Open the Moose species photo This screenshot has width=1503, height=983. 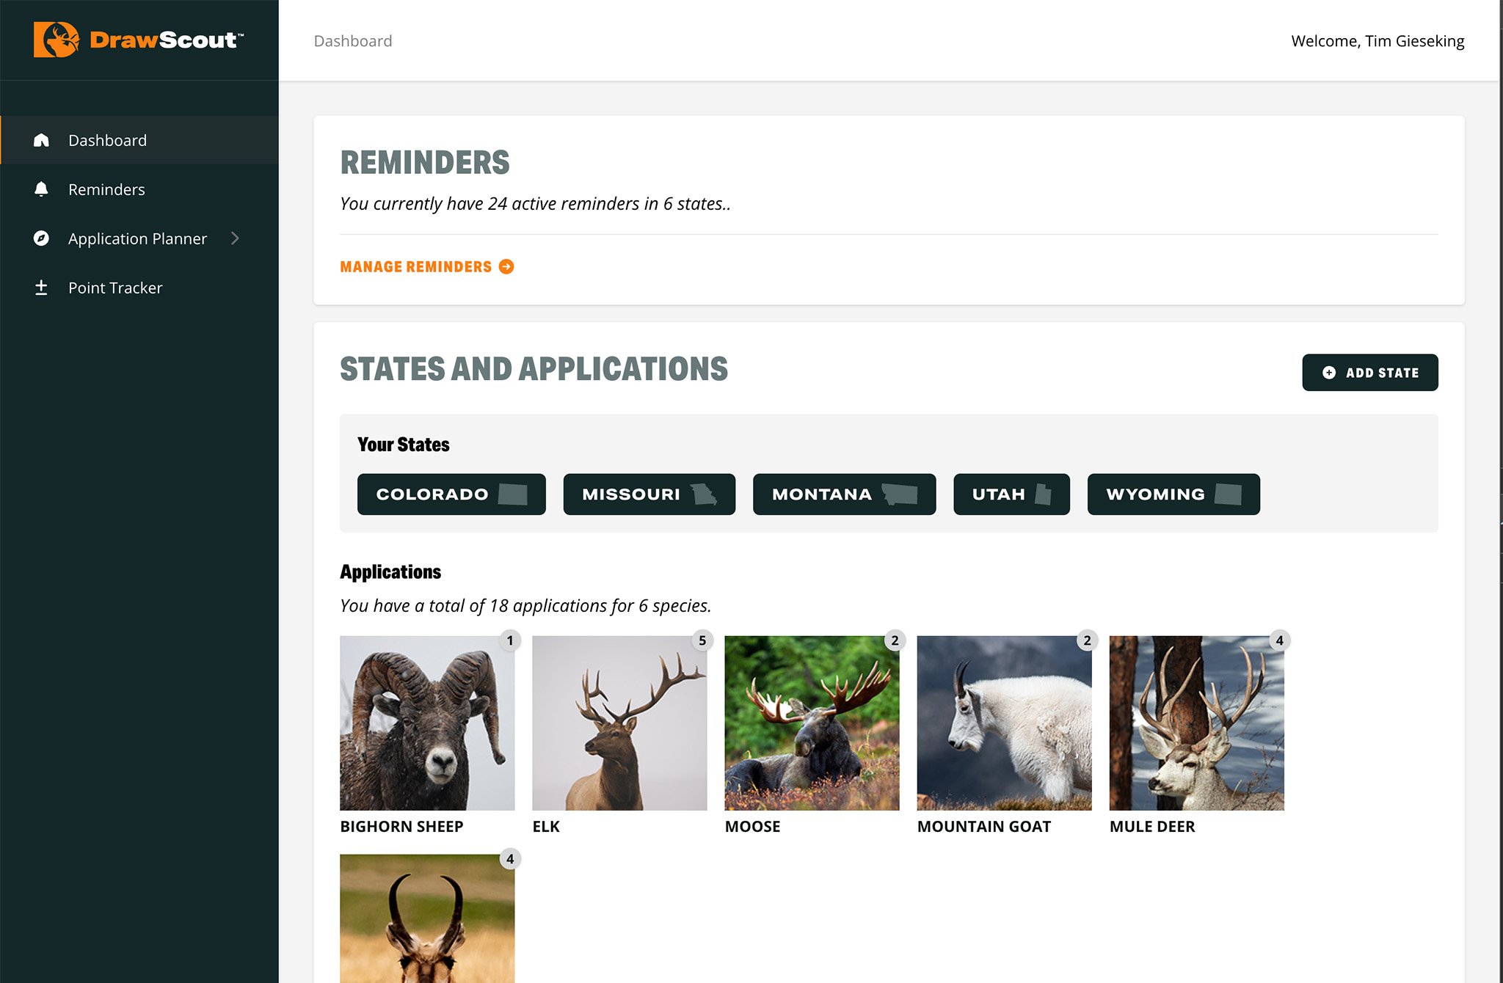[812, 723]
